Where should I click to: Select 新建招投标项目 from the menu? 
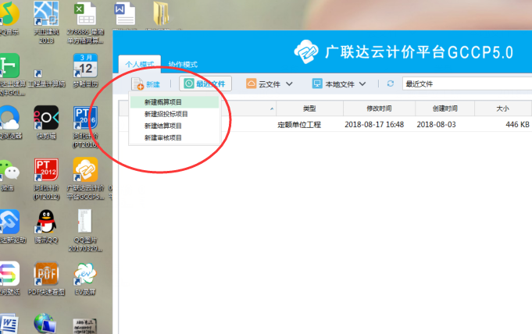point(174,114)
